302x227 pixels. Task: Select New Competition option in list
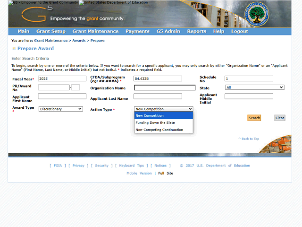(x=164, y=115)
